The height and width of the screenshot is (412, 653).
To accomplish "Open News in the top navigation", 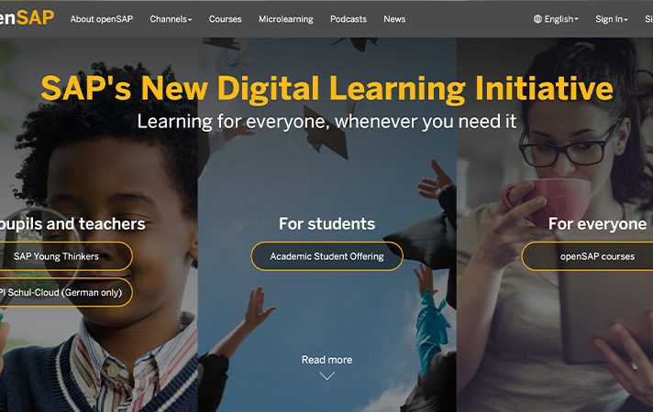I will (394, 19).
